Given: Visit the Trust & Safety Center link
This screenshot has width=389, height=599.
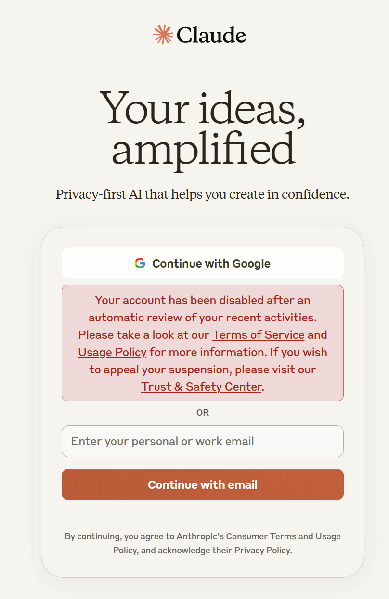Looking at the screenshot, I should tap(201, 387).
